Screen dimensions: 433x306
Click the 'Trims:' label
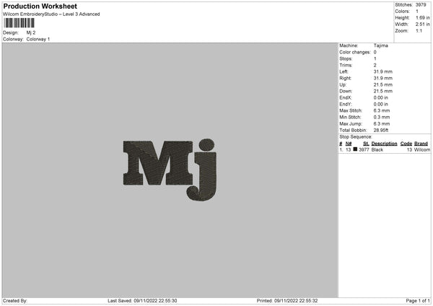pyautogui.click(x=346, y=65)
